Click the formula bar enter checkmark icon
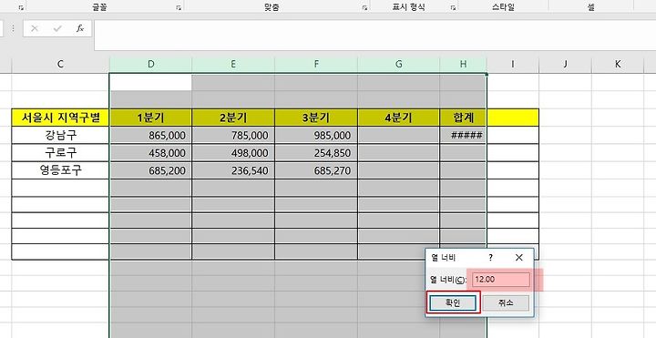This screenshot has width=656, height=338. [x=57, y=28]
